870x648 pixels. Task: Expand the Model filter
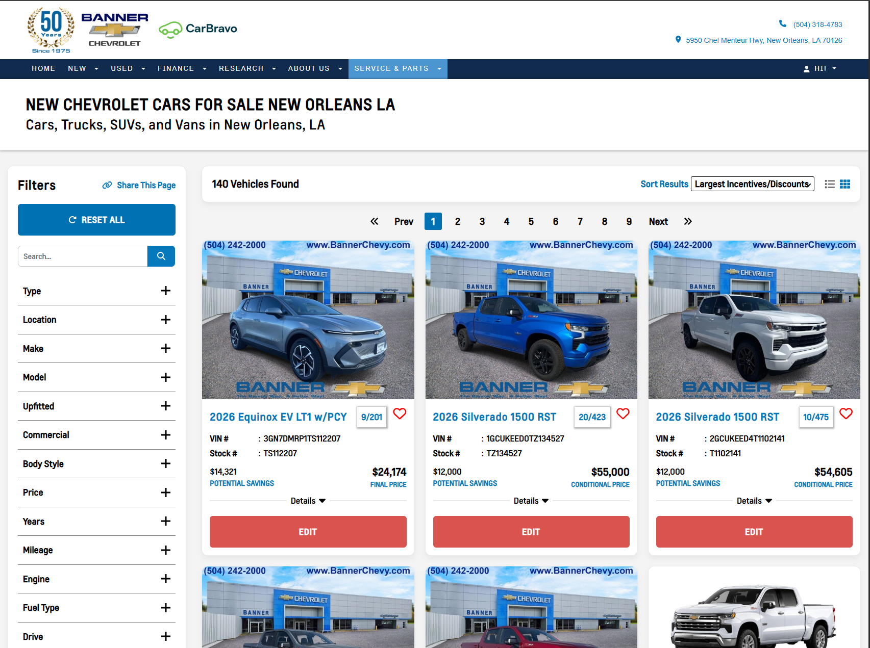96,377
